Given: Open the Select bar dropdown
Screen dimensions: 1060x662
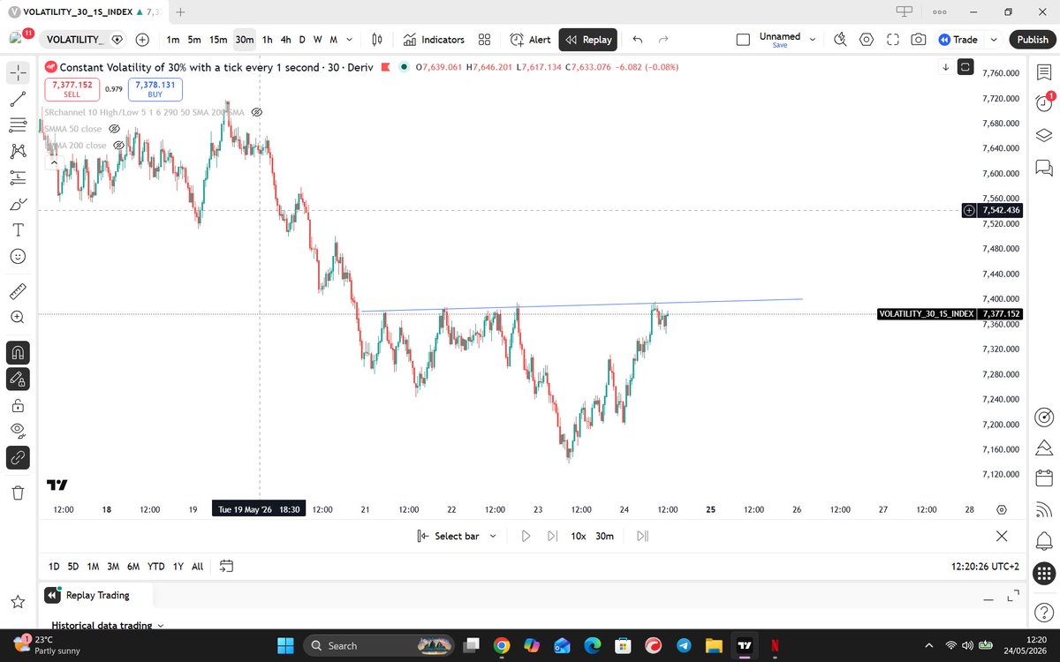Looking at the screenshot, I should 457,536.
